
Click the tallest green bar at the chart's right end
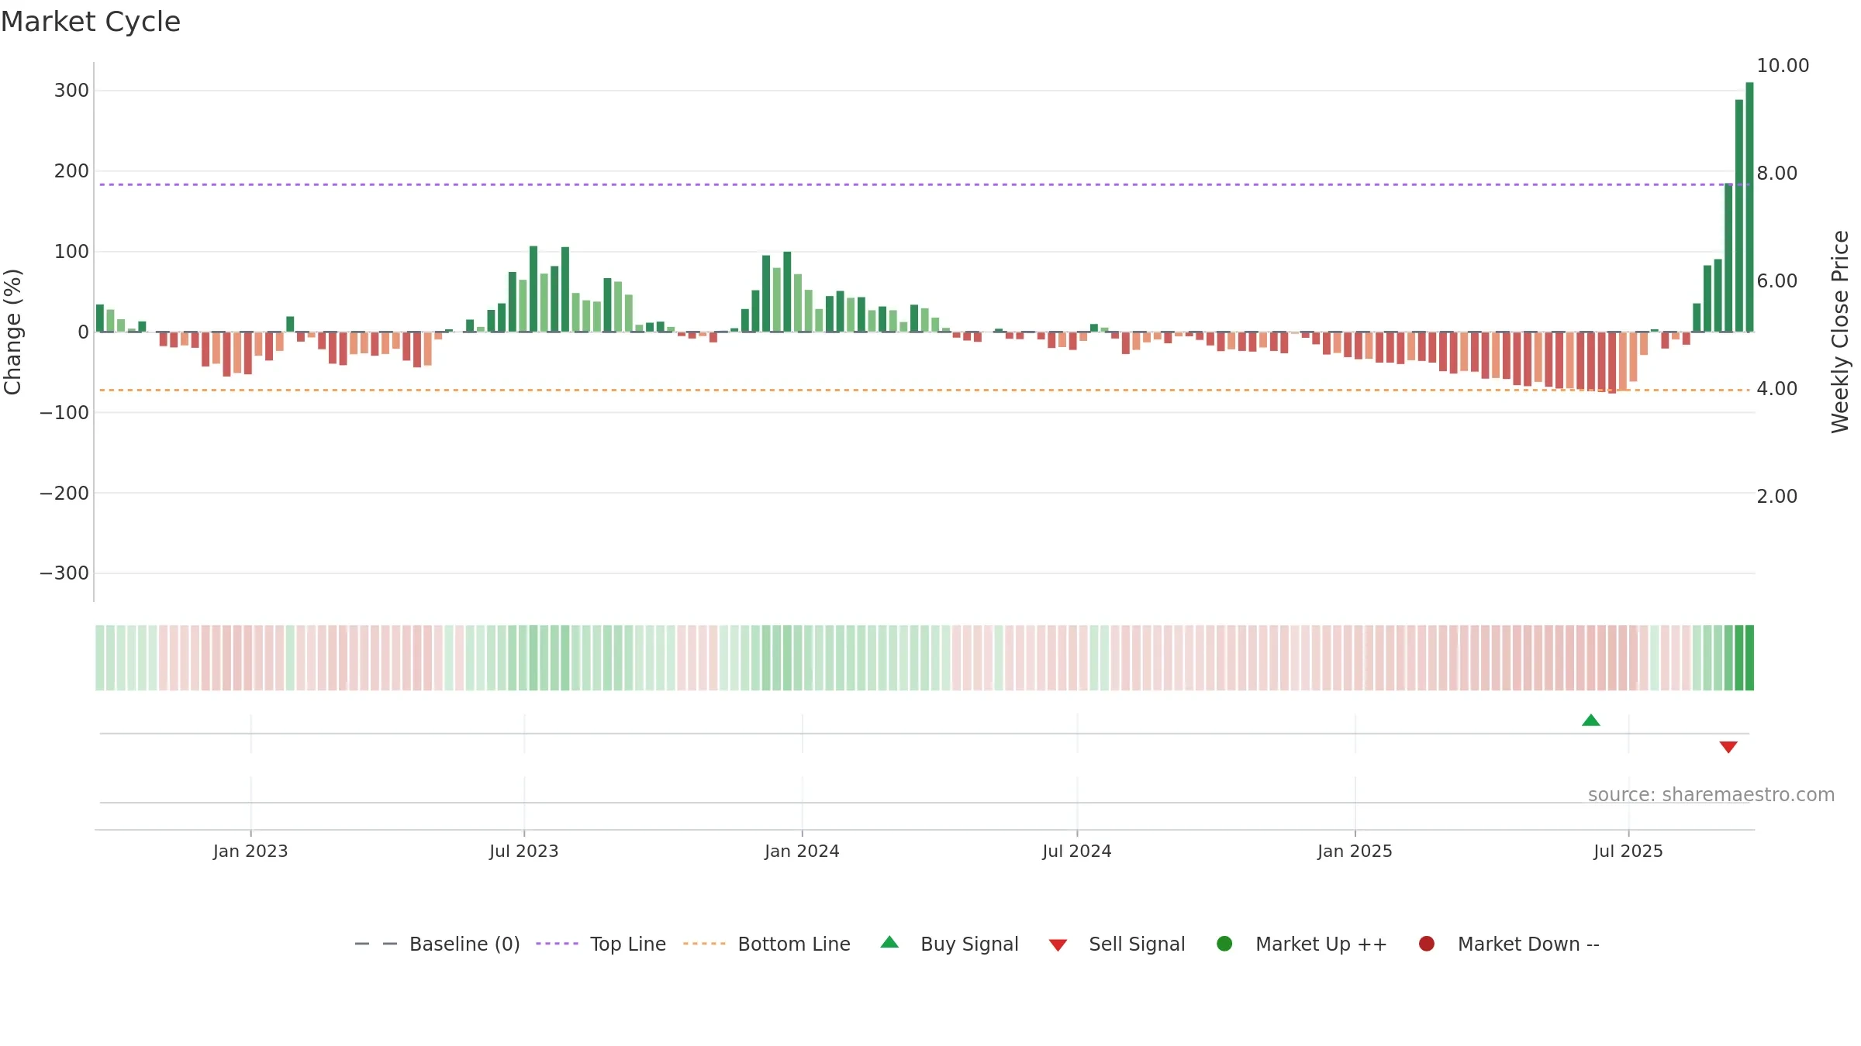(1749, 207)
